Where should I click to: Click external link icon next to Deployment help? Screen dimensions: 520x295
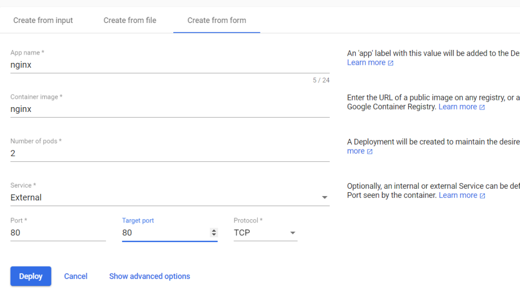(x=370, y=151)
